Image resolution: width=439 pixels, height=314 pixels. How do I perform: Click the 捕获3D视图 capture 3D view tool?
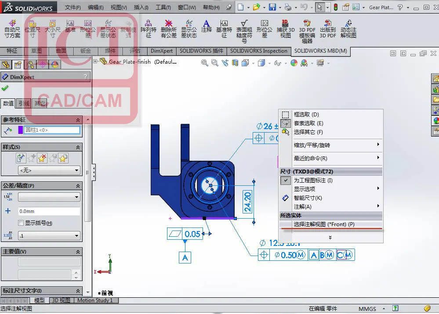286,29
